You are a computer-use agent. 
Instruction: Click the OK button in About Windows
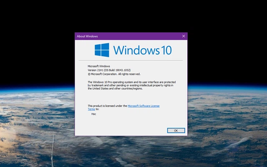click(x=176, y=130)
